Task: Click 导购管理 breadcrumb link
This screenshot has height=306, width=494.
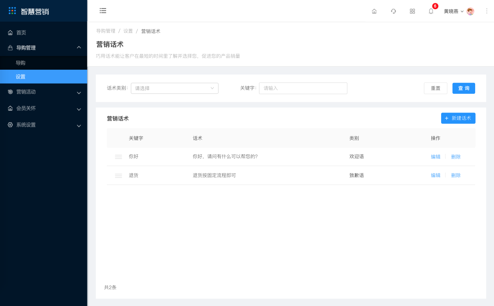Action: pyautogui.click(x=106, y=31)
